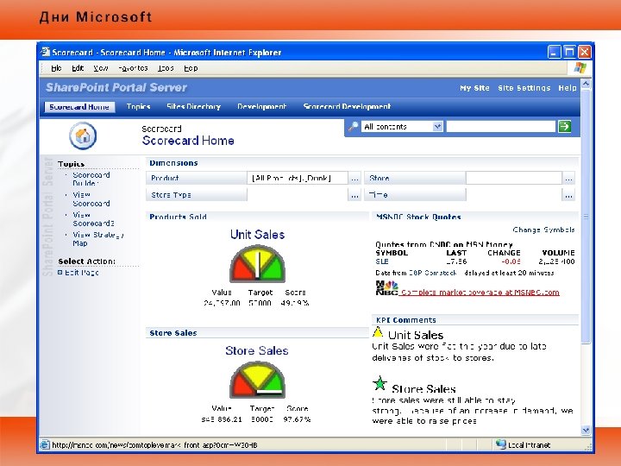
Task: Open the Time dimension picker button
Action: [x=568, y=195]
